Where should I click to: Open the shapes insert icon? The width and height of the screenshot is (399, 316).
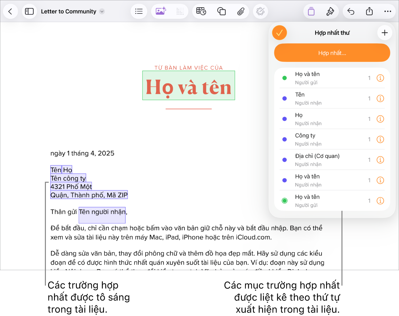[x=221, y=11]
